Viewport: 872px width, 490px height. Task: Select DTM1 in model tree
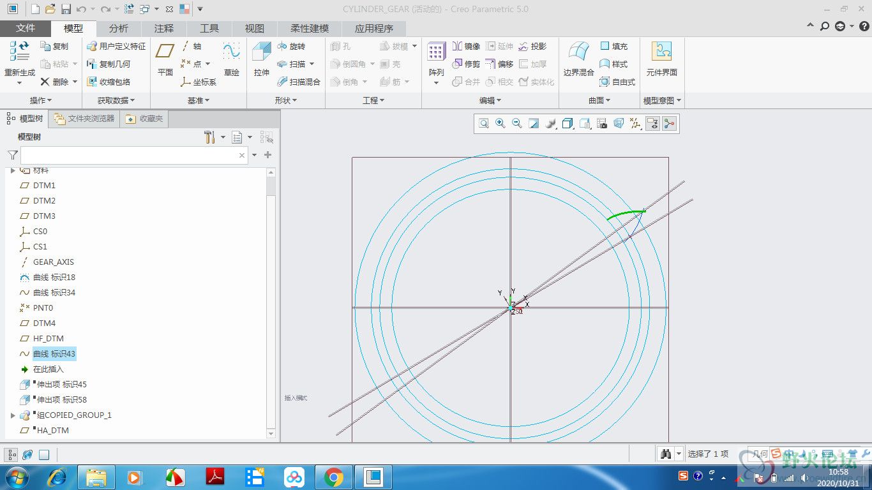(x=44, y=185)
